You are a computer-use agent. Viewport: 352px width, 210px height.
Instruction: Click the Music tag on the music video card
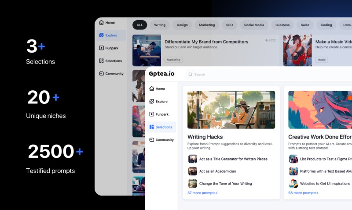coord(321,60)
